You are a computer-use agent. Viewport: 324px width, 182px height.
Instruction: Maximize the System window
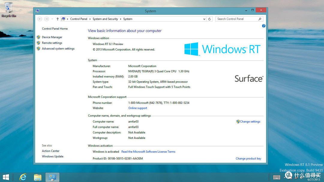tap(253, 10)
